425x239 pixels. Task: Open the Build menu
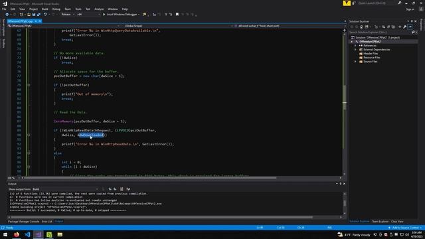(x=44, y=9)
